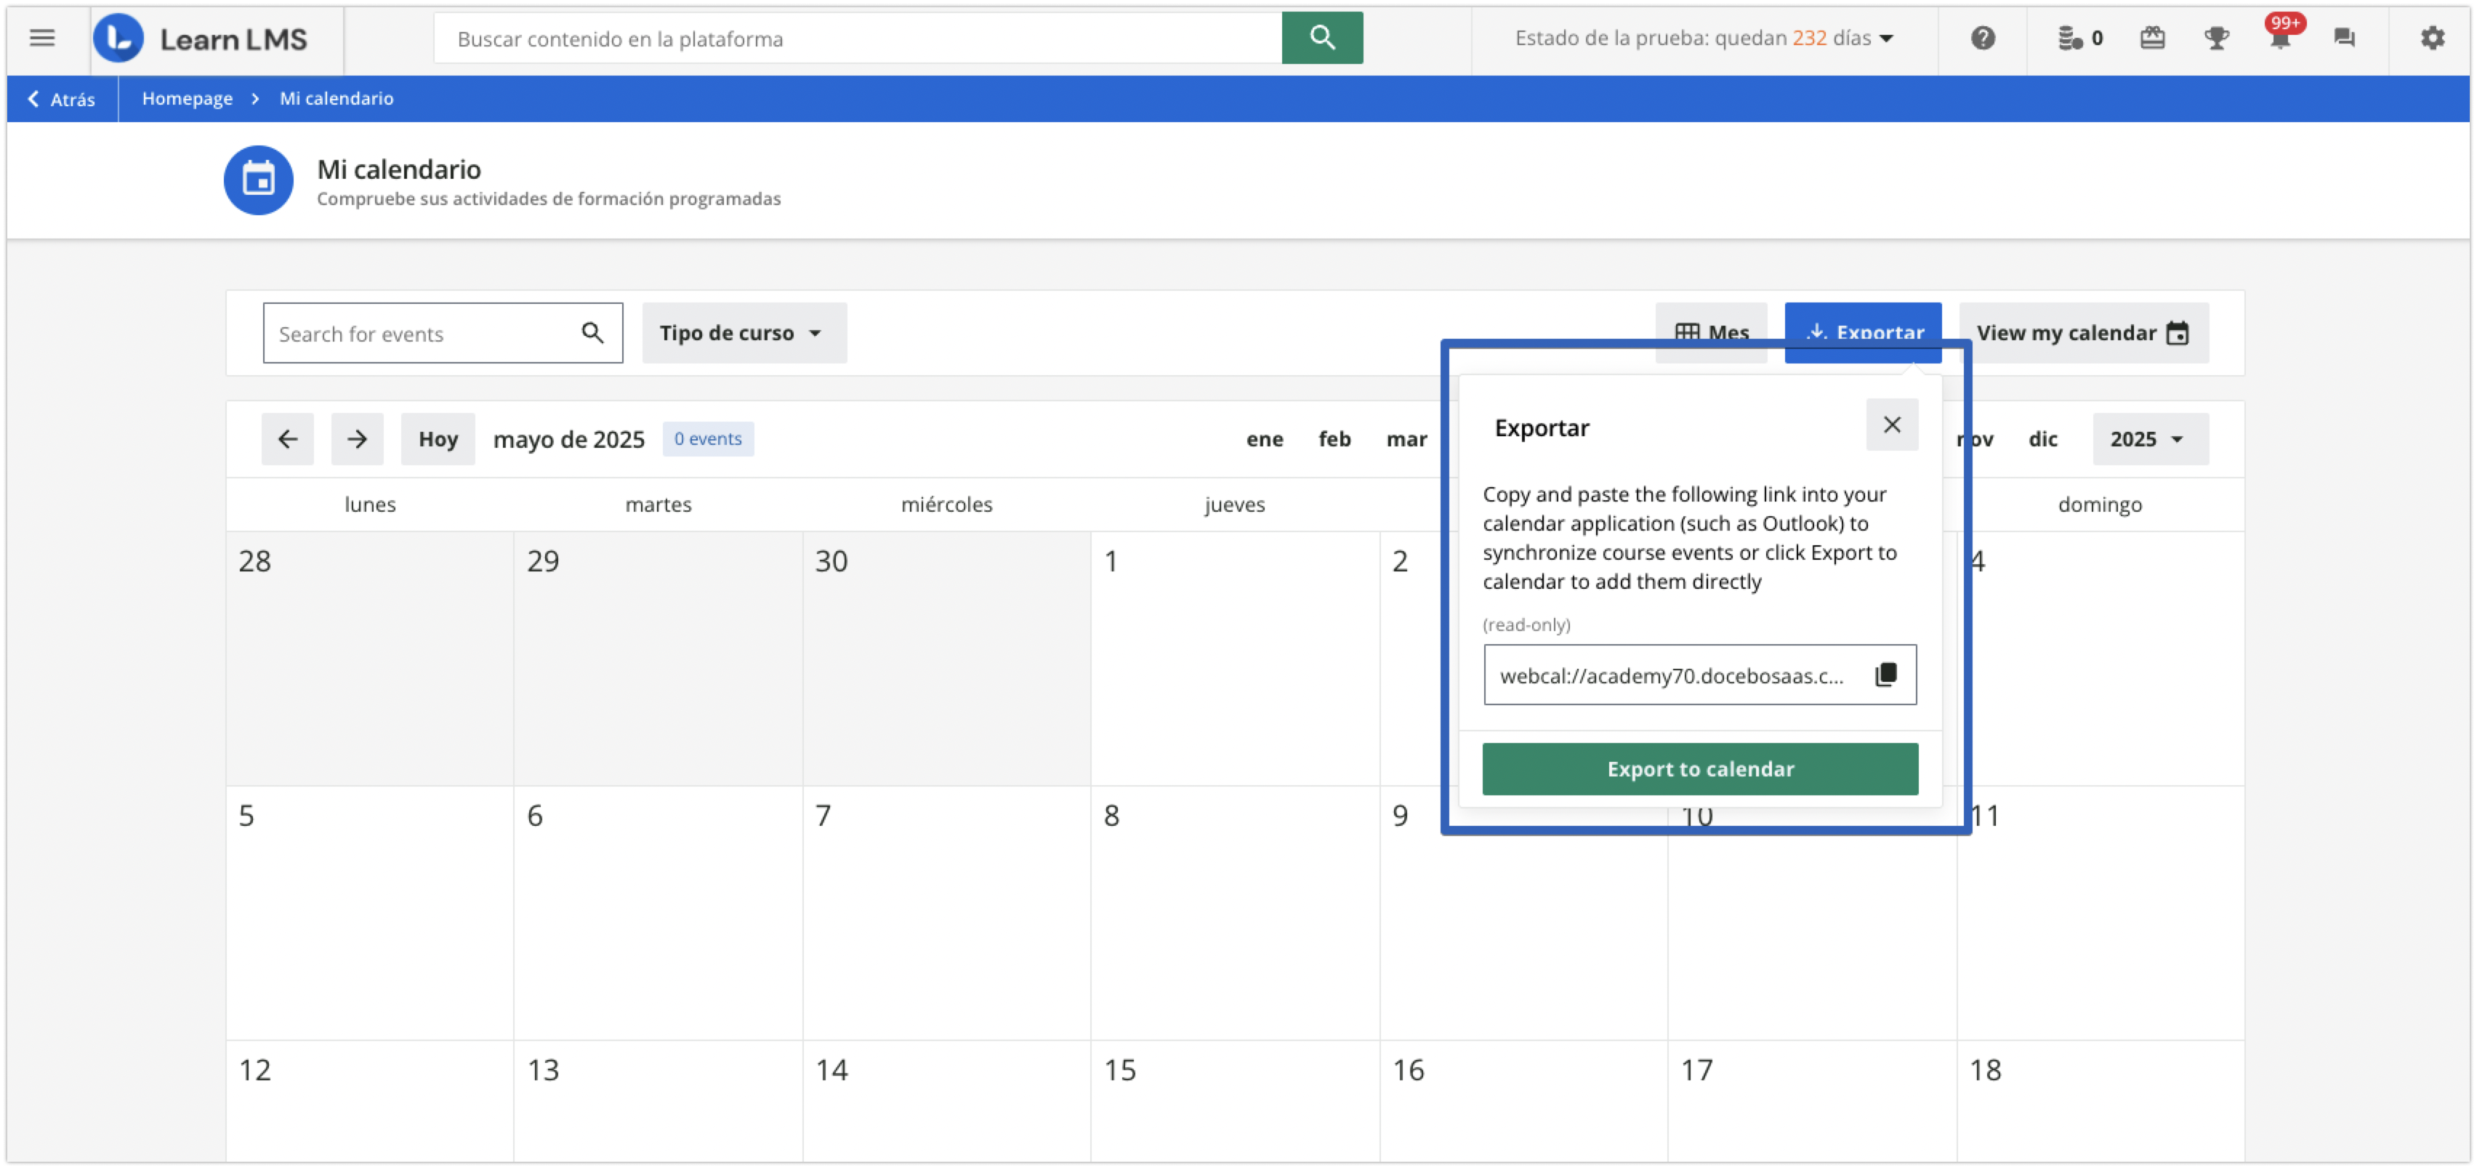Select the day 18 cell
Viewport: 2477px width, 1169px height.
tap(2100, 1101)
